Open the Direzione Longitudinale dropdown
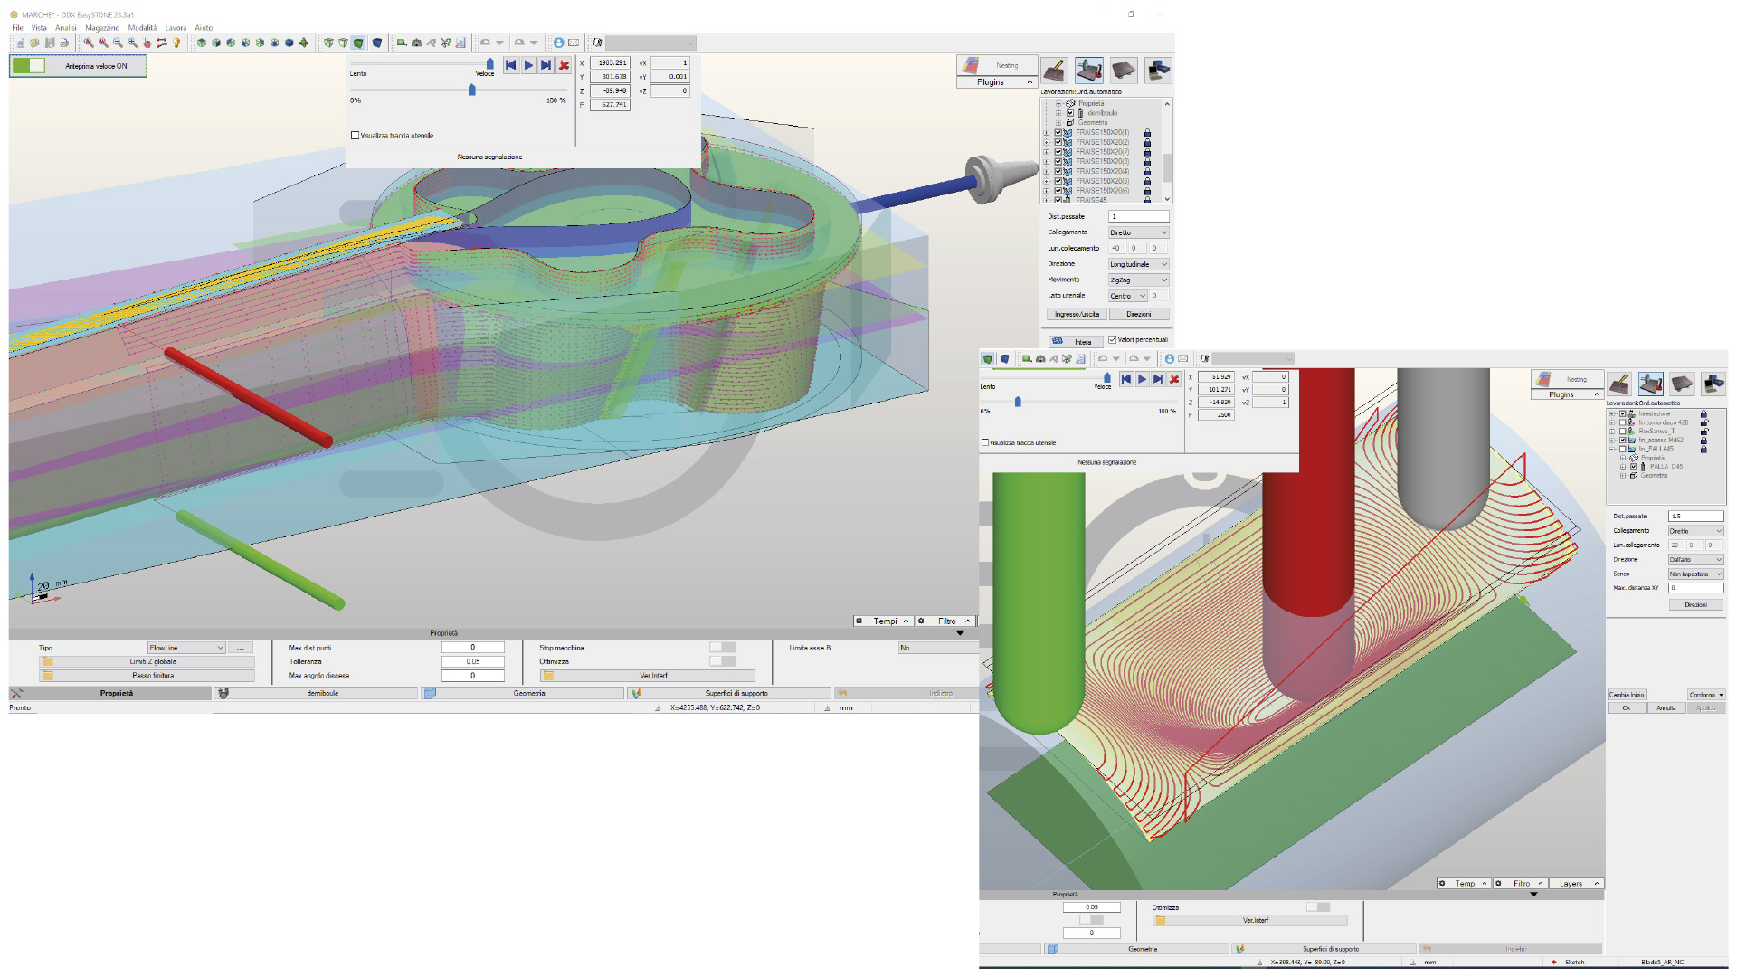Image resolution: width=1737 pixels, height=977 pixels. (x=1139, y=264)
